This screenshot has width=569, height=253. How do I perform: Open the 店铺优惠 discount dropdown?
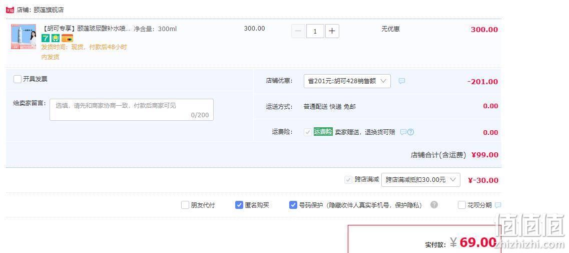(347, 81)
